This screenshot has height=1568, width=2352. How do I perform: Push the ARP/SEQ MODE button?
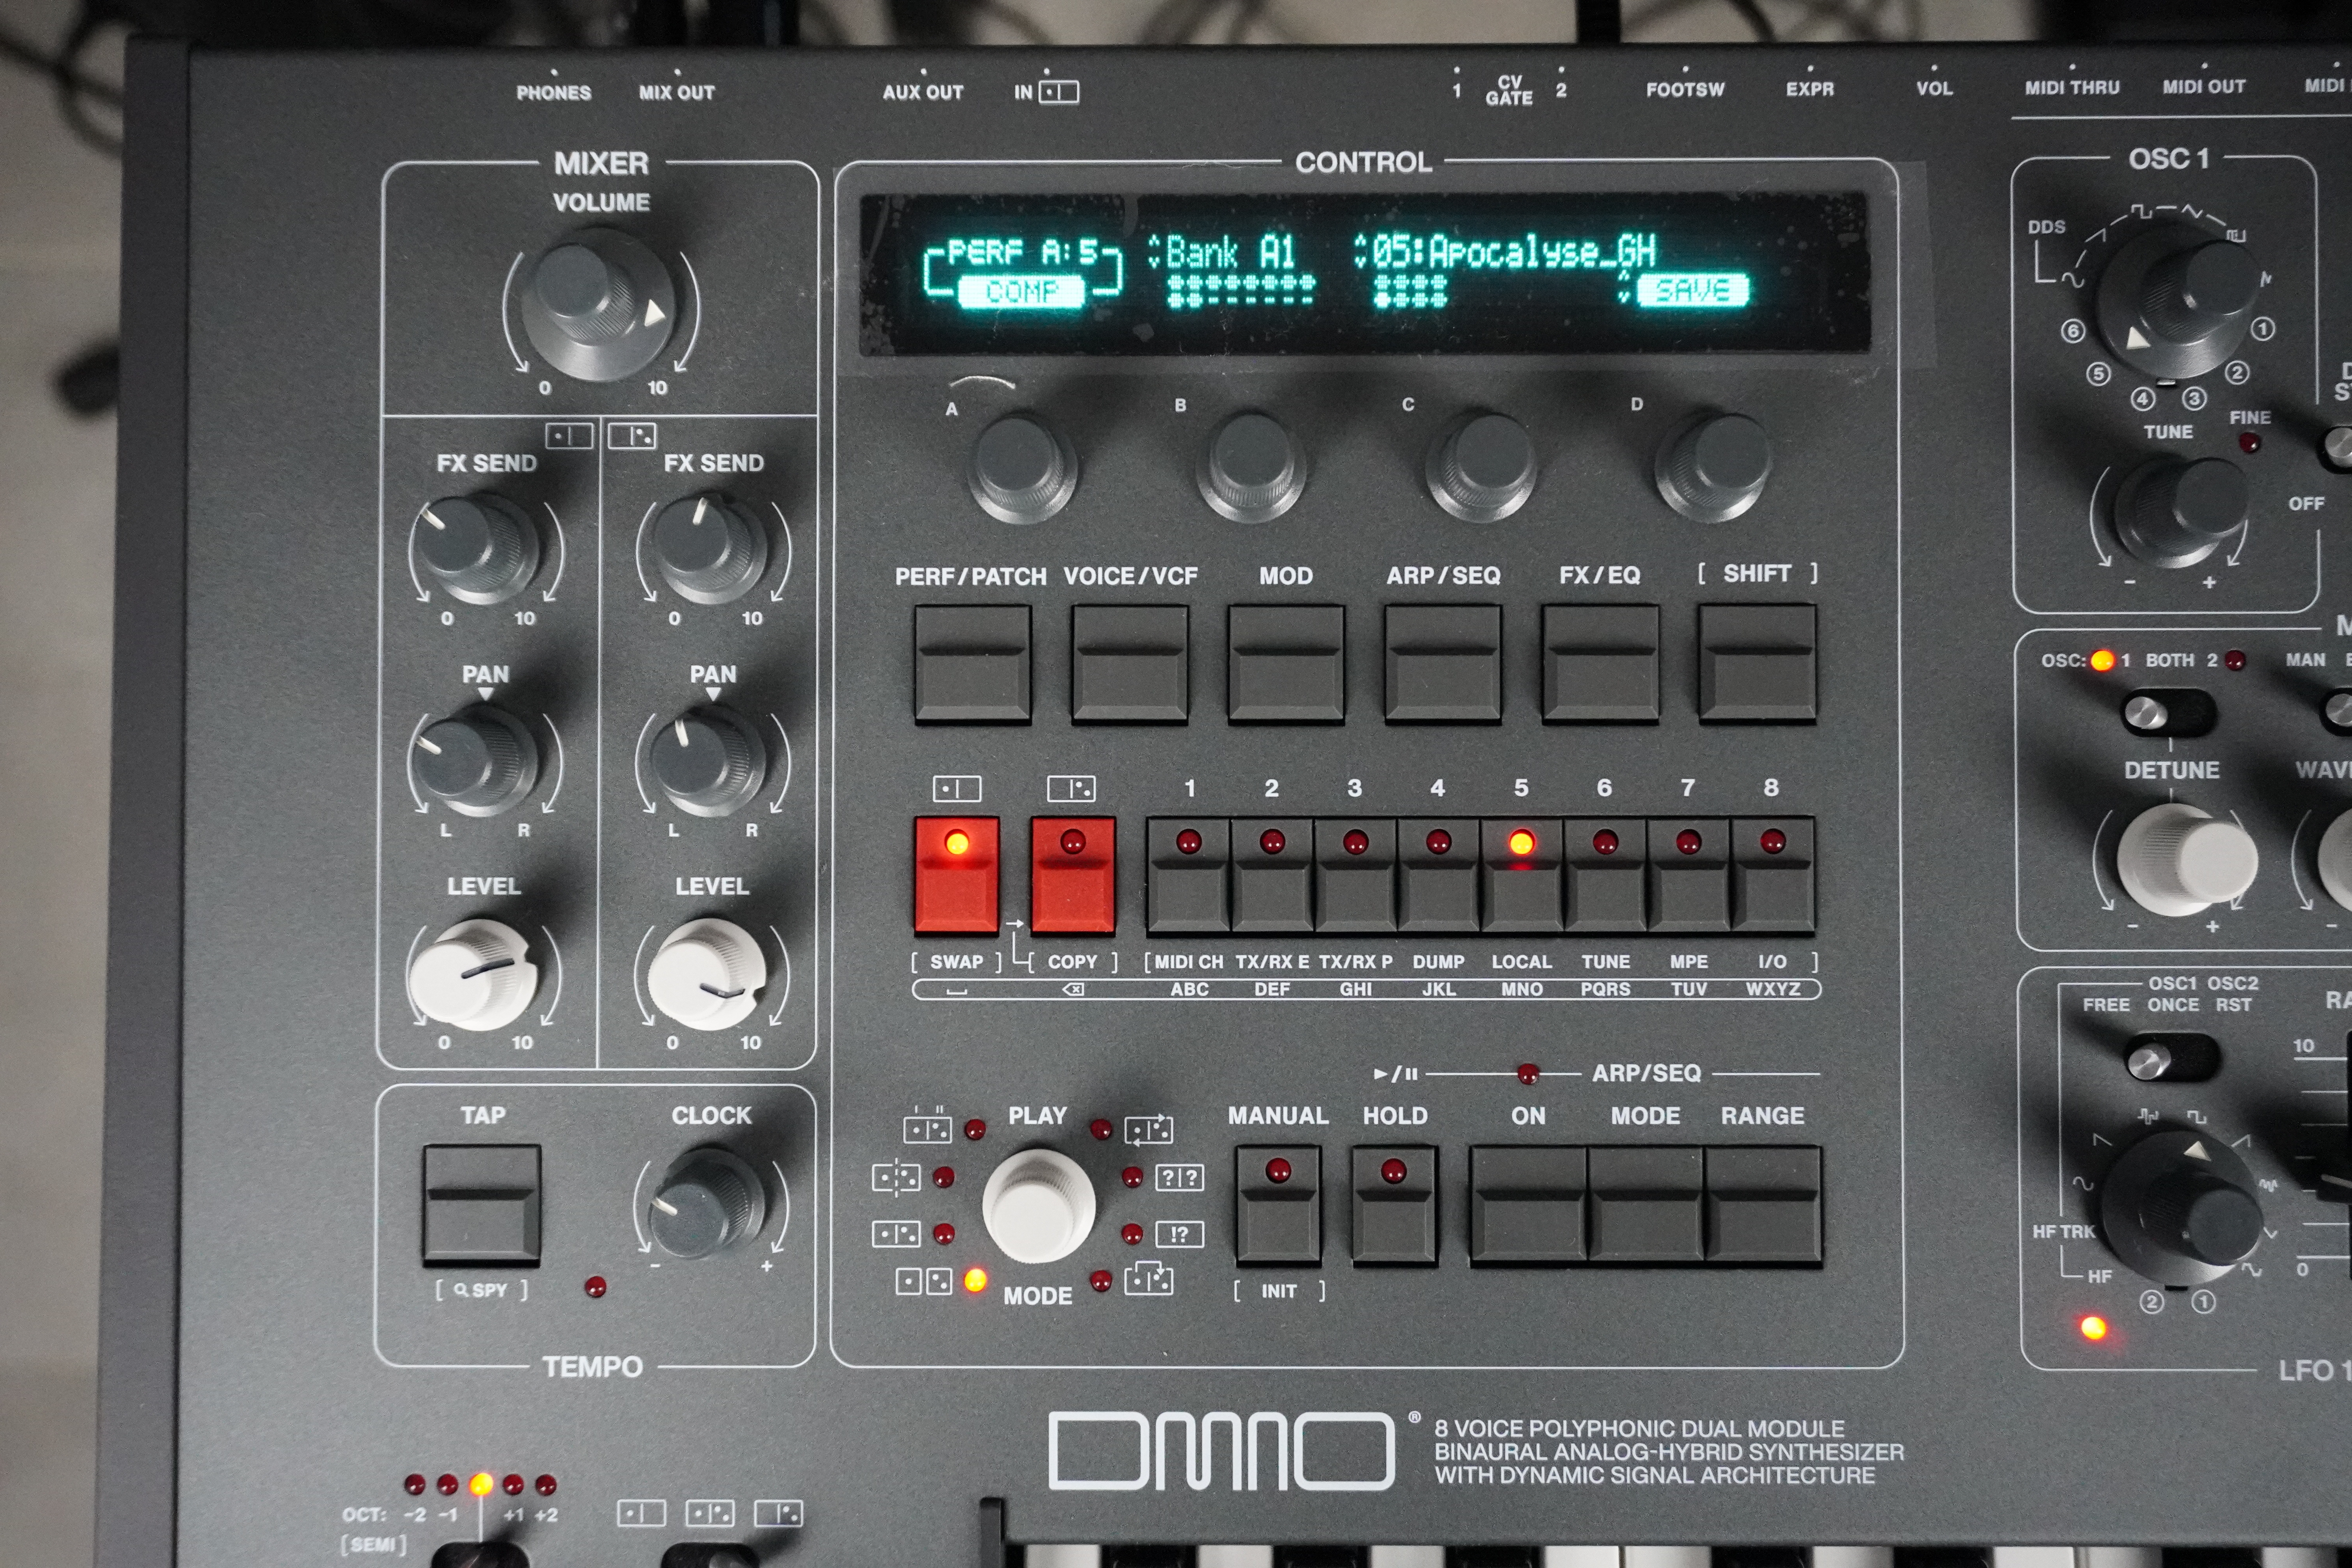click(1645, 1206)
